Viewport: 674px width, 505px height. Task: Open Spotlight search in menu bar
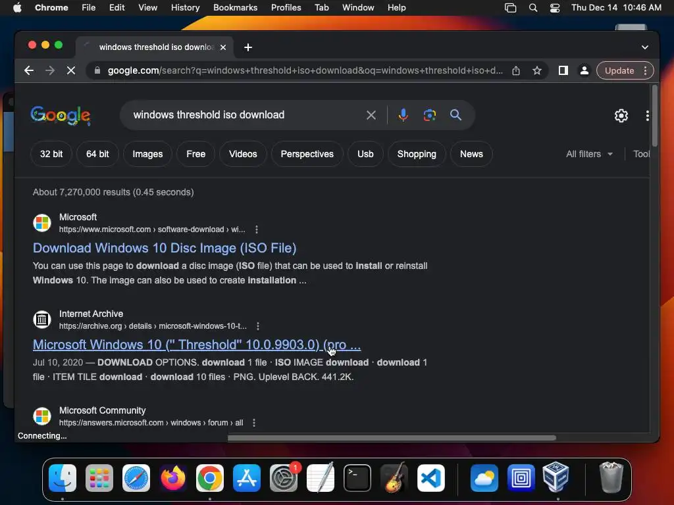(533, 7)
